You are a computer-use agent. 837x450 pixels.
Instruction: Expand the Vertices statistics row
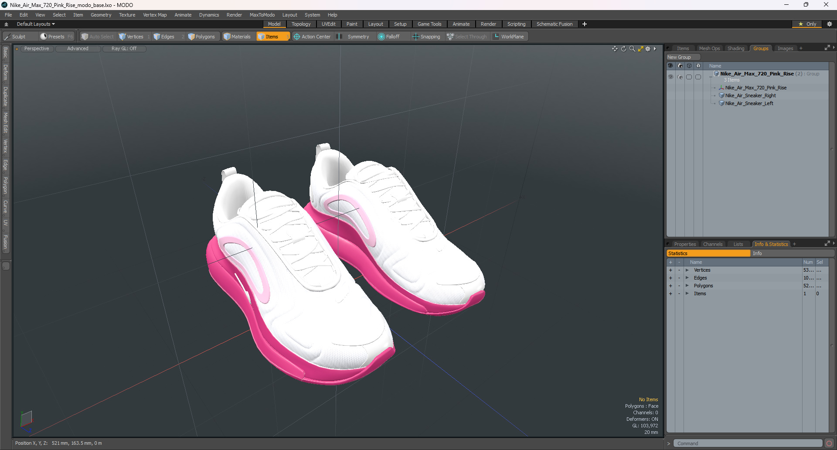(687, 270)
